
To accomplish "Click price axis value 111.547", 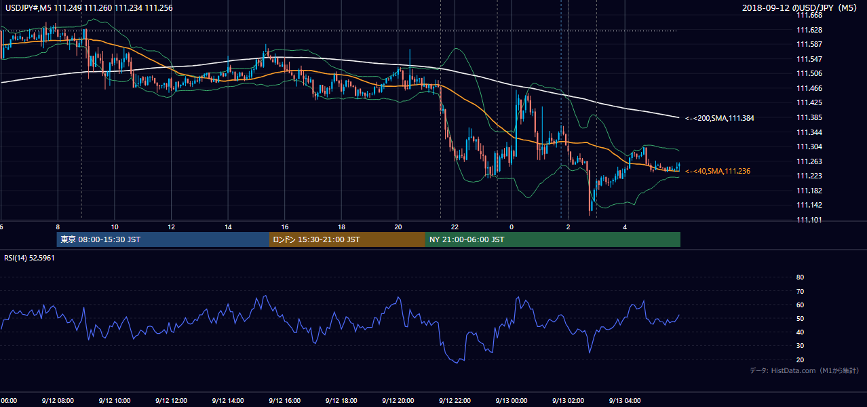I will pos(809,59).
